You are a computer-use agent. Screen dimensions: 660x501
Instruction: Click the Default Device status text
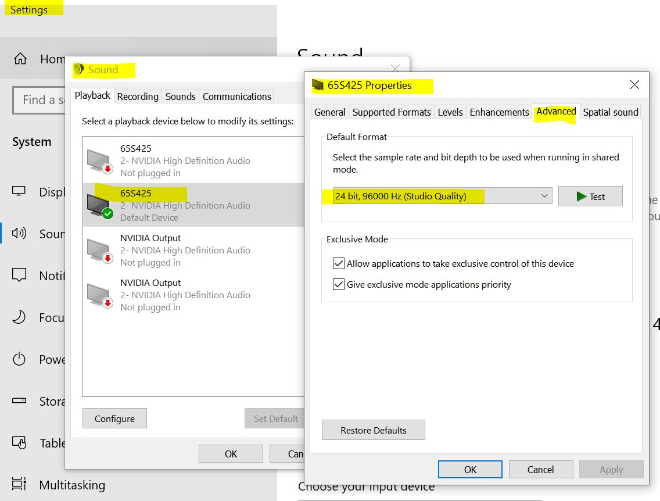(x=149, y=217)
